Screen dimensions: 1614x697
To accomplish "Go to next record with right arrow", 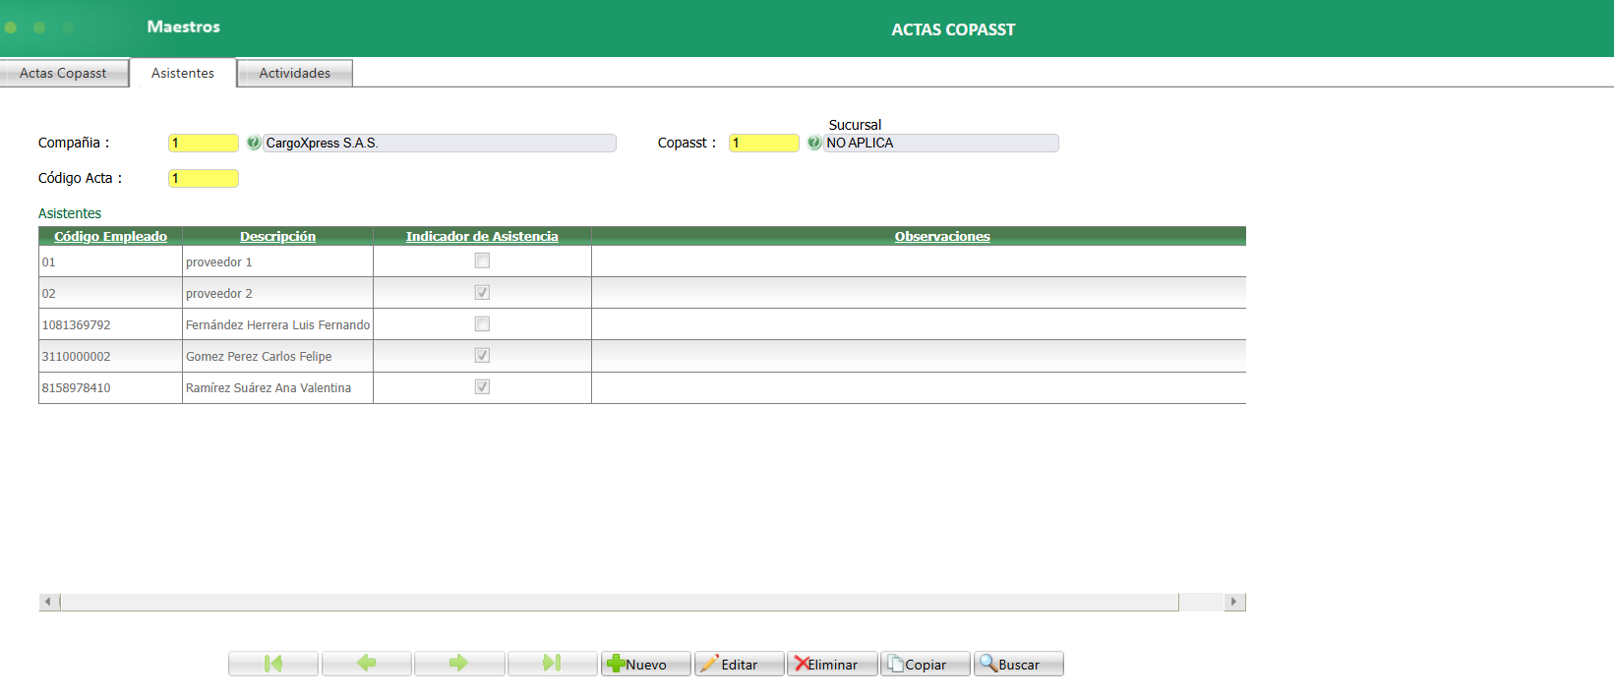I will tap(459, 664).
